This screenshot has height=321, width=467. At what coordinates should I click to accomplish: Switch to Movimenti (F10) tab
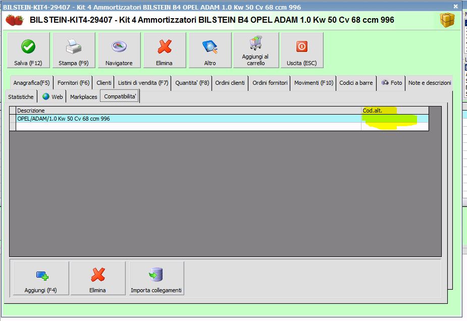(314, 83)
